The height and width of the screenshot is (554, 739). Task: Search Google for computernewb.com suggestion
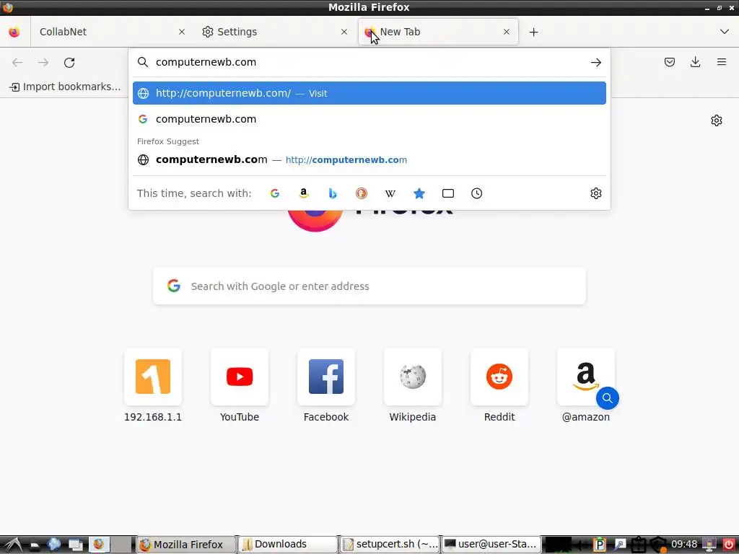tap(369, 119)
